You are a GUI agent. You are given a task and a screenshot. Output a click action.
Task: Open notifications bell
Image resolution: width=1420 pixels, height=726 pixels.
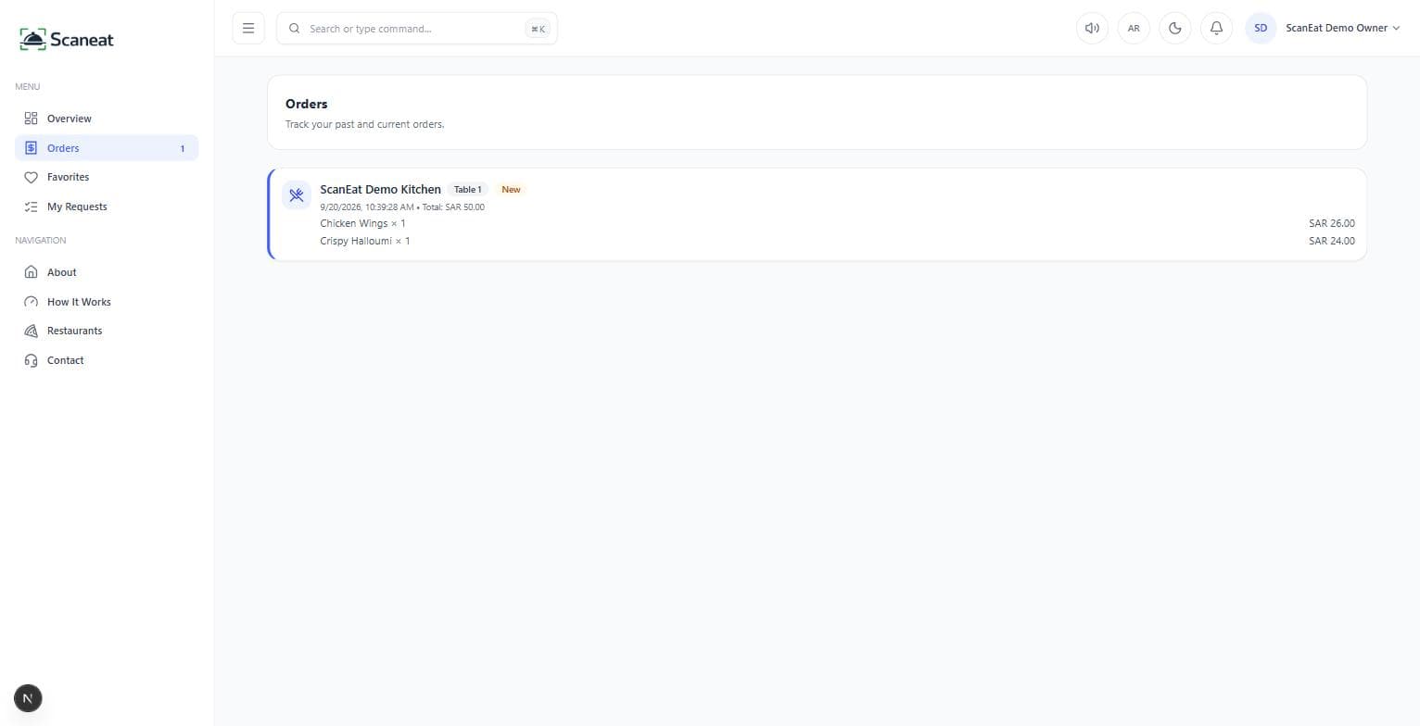(x=1217, y=28)
